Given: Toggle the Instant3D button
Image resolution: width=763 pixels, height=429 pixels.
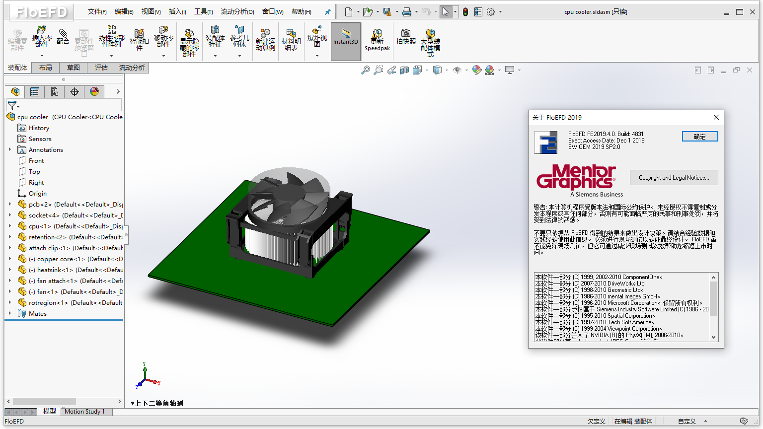Looking at the screenshot, I should click(x=346, y=42).
